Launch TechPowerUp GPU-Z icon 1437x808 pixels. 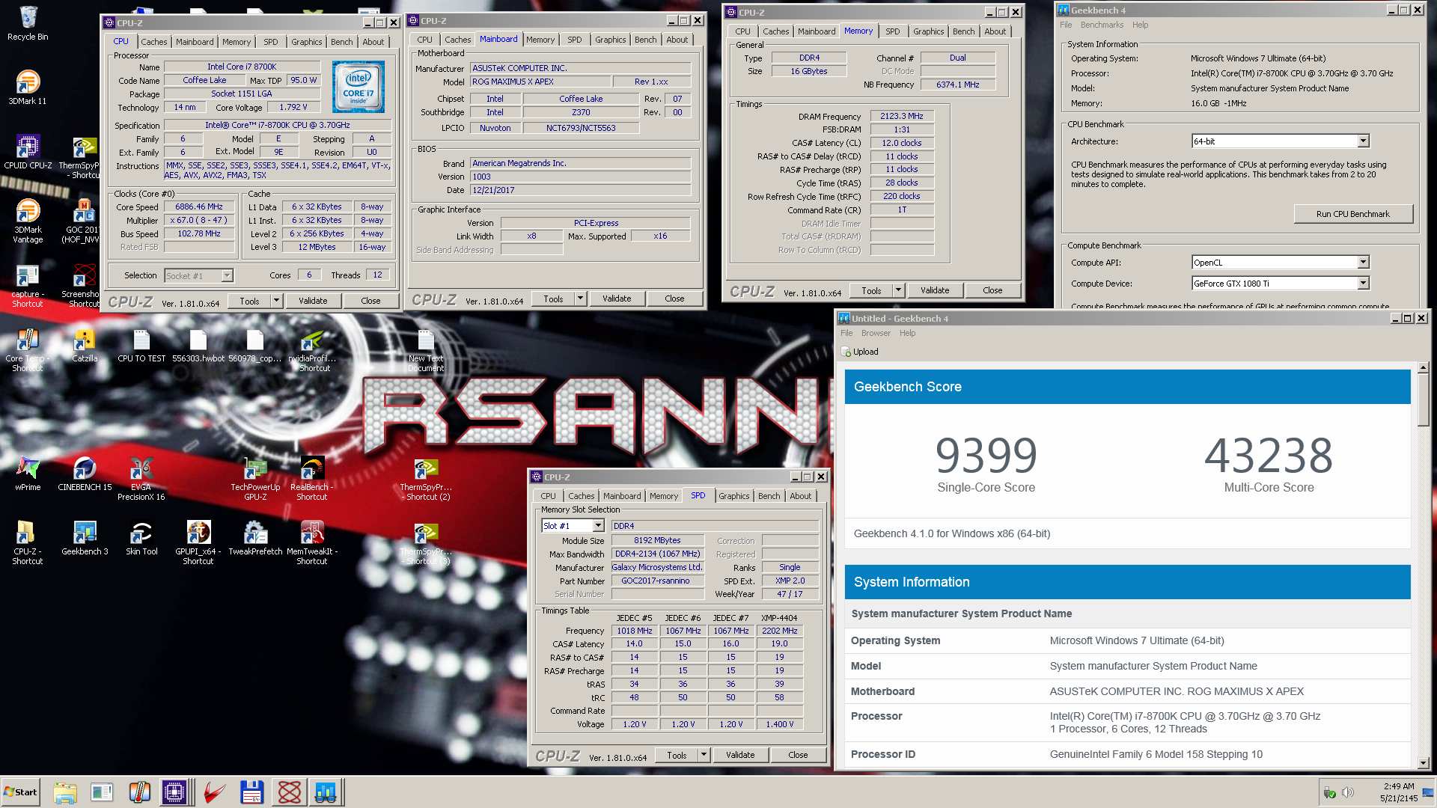255,478
